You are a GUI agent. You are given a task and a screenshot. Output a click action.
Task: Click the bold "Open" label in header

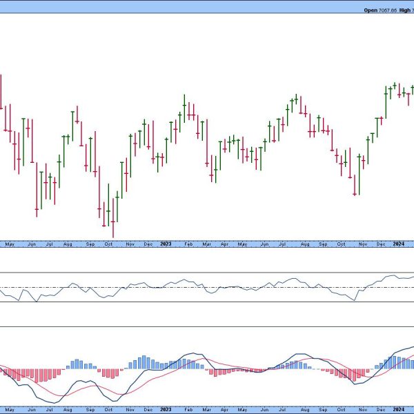pyautogui.click(x=371, y=10)
